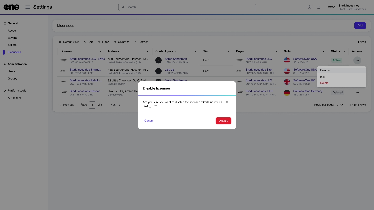Choose Edit in the actions menu

tap(323, 78)
